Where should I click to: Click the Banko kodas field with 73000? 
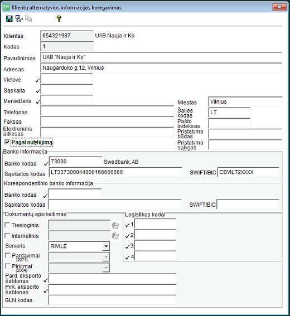(75, 162)
